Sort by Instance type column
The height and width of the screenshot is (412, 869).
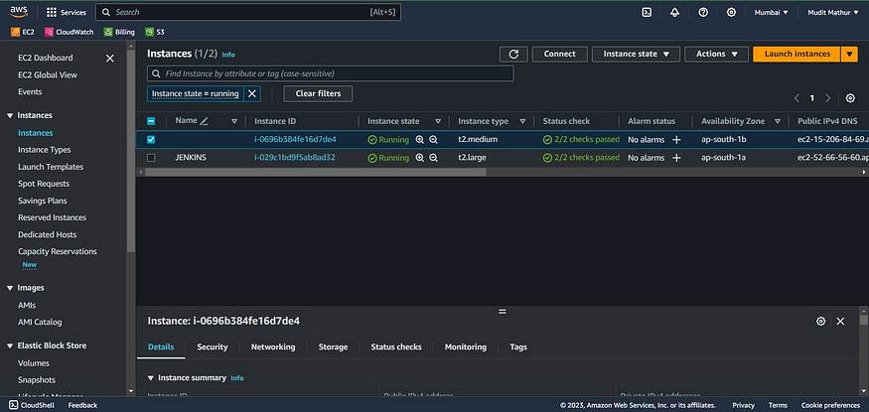click(522, 121)
